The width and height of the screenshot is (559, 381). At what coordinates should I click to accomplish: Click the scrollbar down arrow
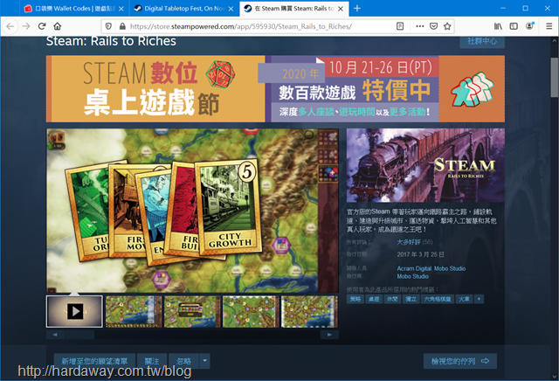tap(555, 377)
